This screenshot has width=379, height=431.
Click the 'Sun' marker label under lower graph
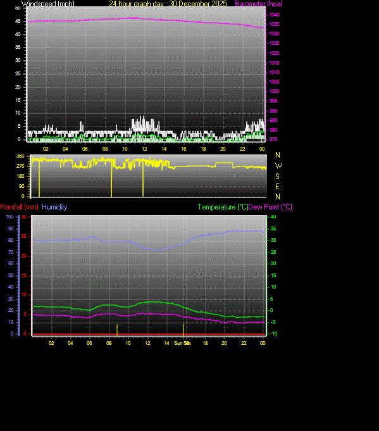click(x=178, y=343)
